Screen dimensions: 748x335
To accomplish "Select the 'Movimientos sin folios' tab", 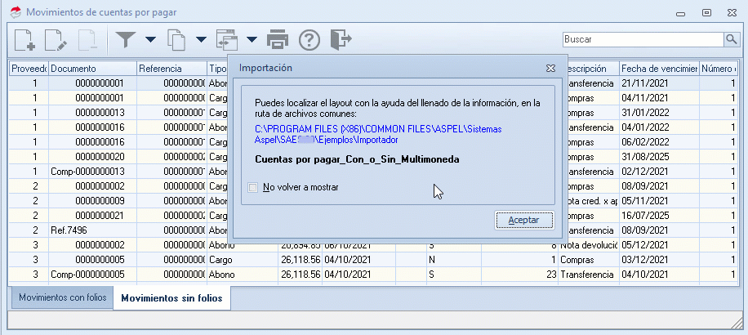I will pos(171,298).
